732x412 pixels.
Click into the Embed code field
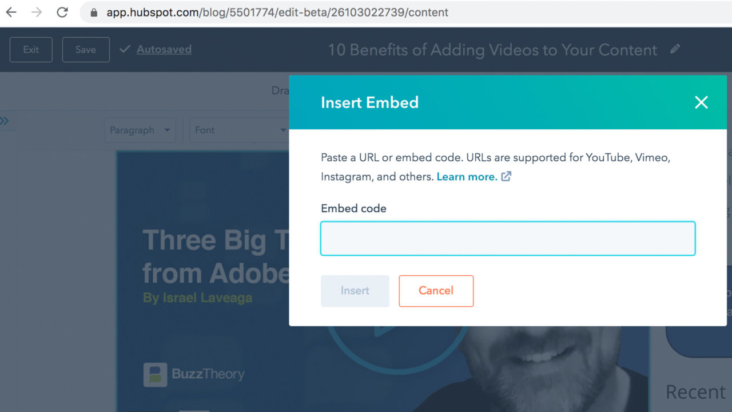tap(508, 238)
